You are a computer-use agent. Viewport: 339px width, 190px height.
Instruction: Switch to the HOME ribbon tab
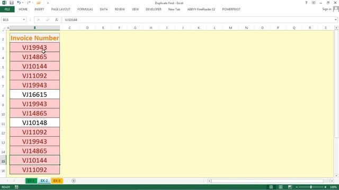coord(23,9)
